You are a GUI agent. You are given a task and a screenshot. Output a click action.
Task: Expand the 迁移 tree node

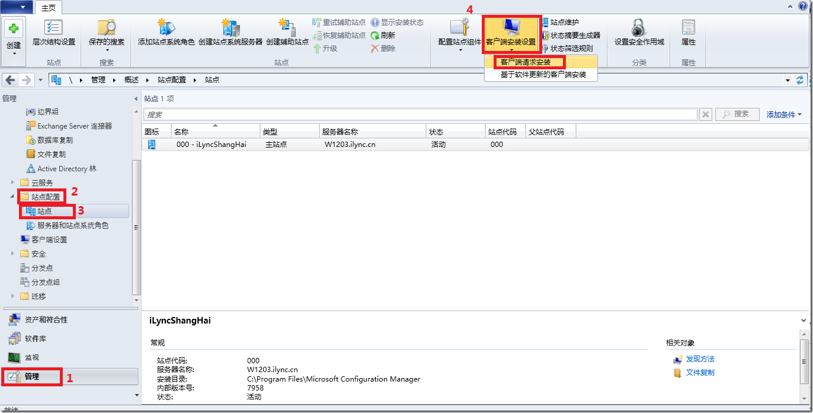point(13,296)
